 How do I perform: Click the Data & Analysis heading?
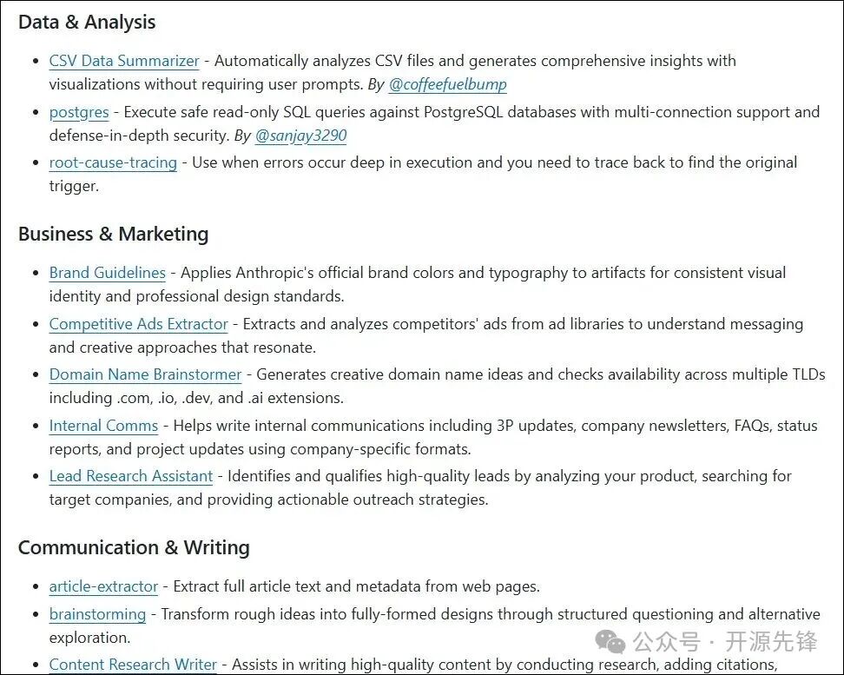pyautogui.click(x=87, y=23)
